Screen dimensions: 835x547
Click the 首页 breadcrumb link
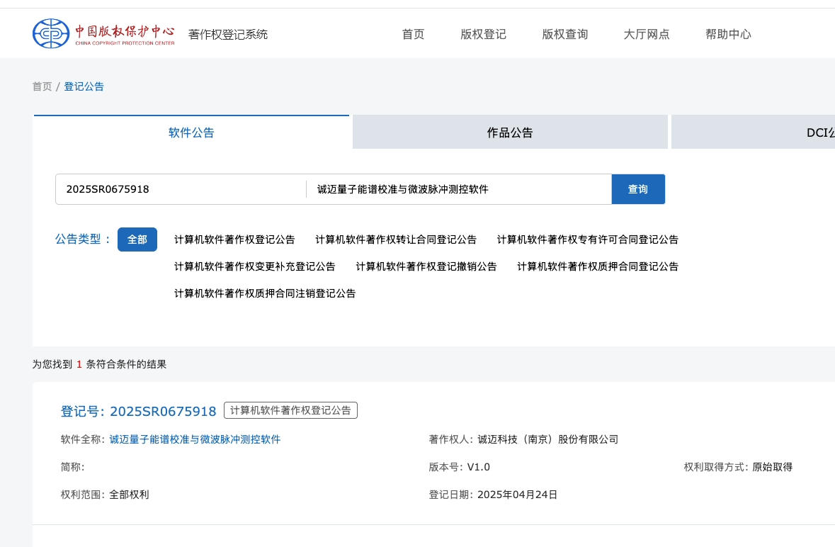tap(42, 86)
